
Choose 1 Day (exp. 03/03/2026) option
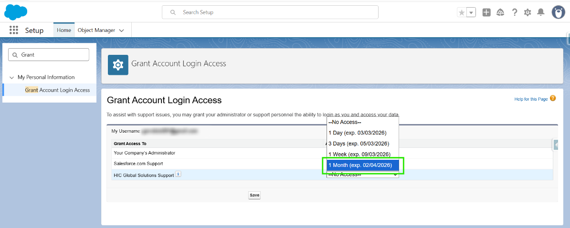[363, 133]
